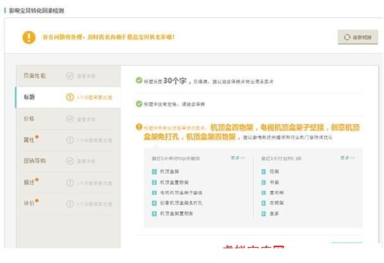Click the orange alert icon beside keyword suggestion
This screenshot has width=384, height=263.
pyautogui.click(x=139, y=127)
